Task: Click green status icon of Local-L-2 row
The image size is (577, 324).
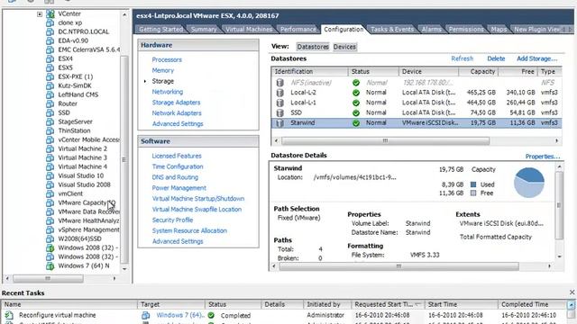Action: pos(356,93)
